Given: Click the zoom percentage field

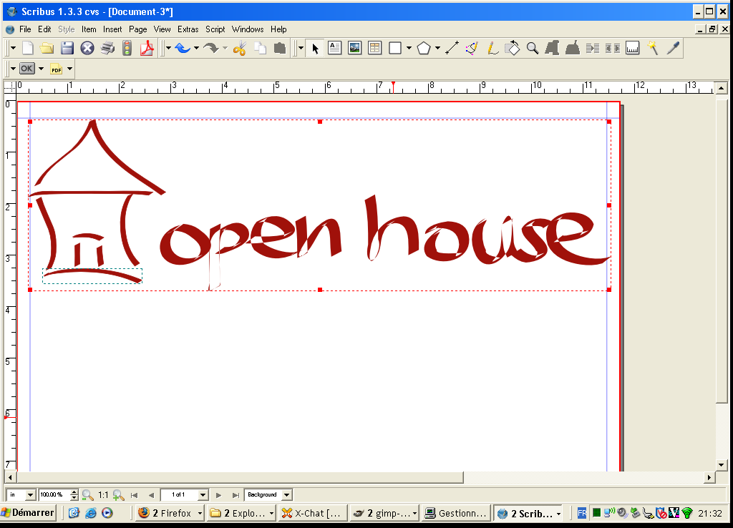Looking at the screenshot, I should coord(54,494).
